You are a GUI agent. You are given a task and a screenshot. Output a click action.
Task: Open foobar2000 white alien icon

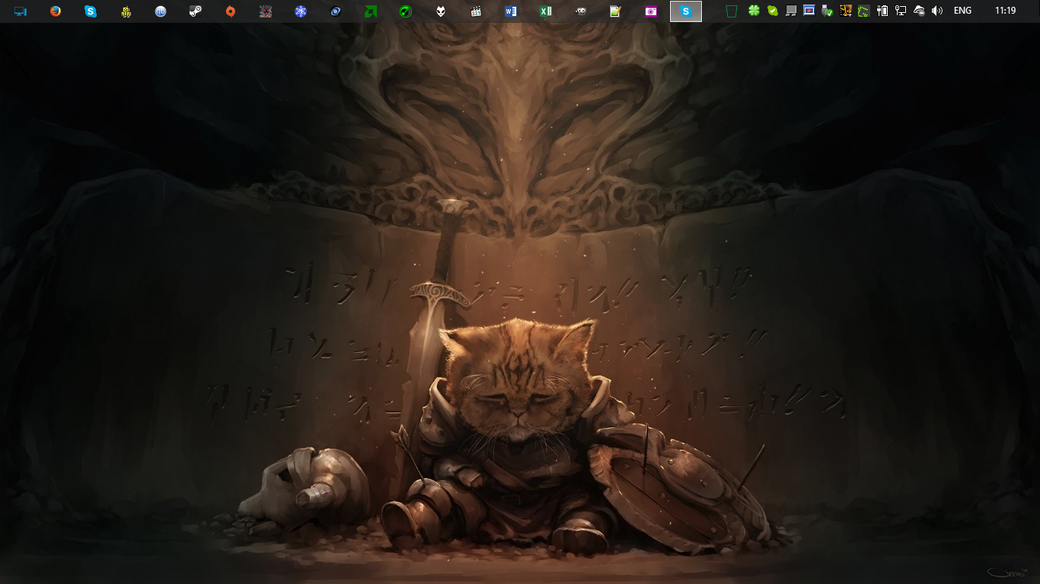[441, 11]
